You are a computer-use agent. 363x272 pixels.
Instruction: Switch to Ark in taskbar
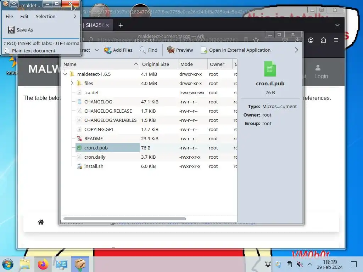point(80,264)
